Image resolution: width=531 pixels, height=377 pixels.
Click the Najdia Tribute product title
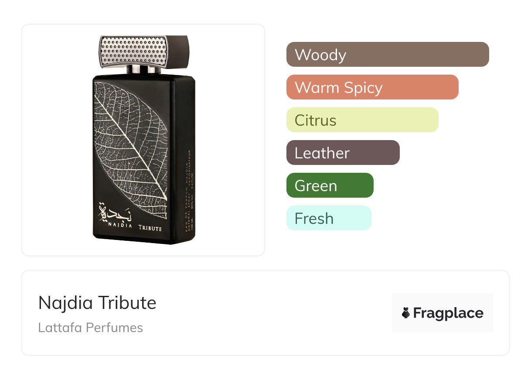97,303
